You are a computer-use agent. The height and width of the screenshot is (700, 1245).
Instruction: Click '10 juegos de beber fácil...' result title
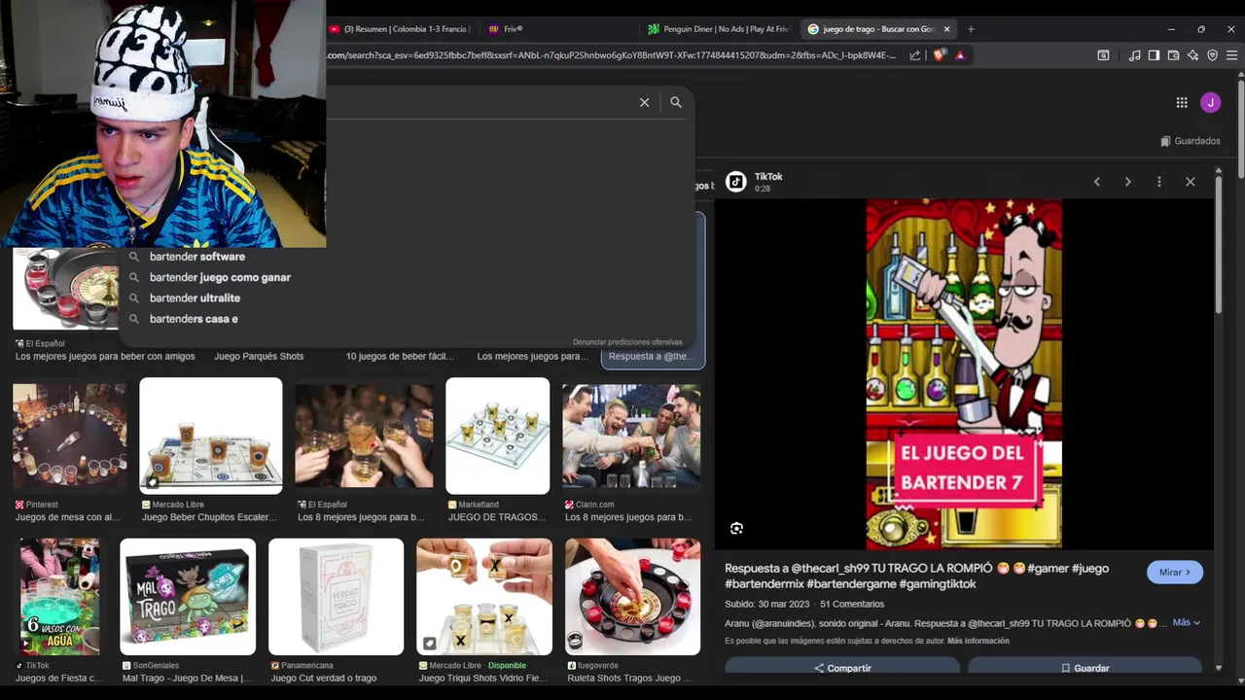click(x=400, y=357)
